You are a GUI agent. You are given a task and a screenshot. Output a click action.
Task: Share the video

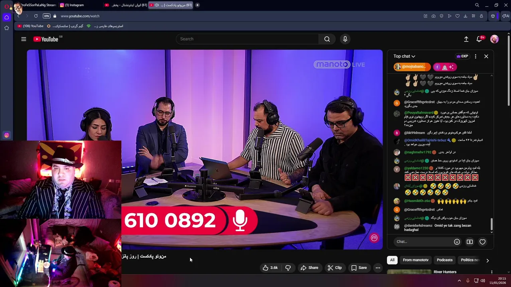click(309, 268)
